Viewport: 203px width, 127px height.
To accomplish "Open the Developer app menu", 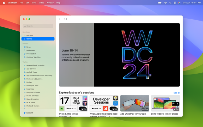I will (12, 3).
